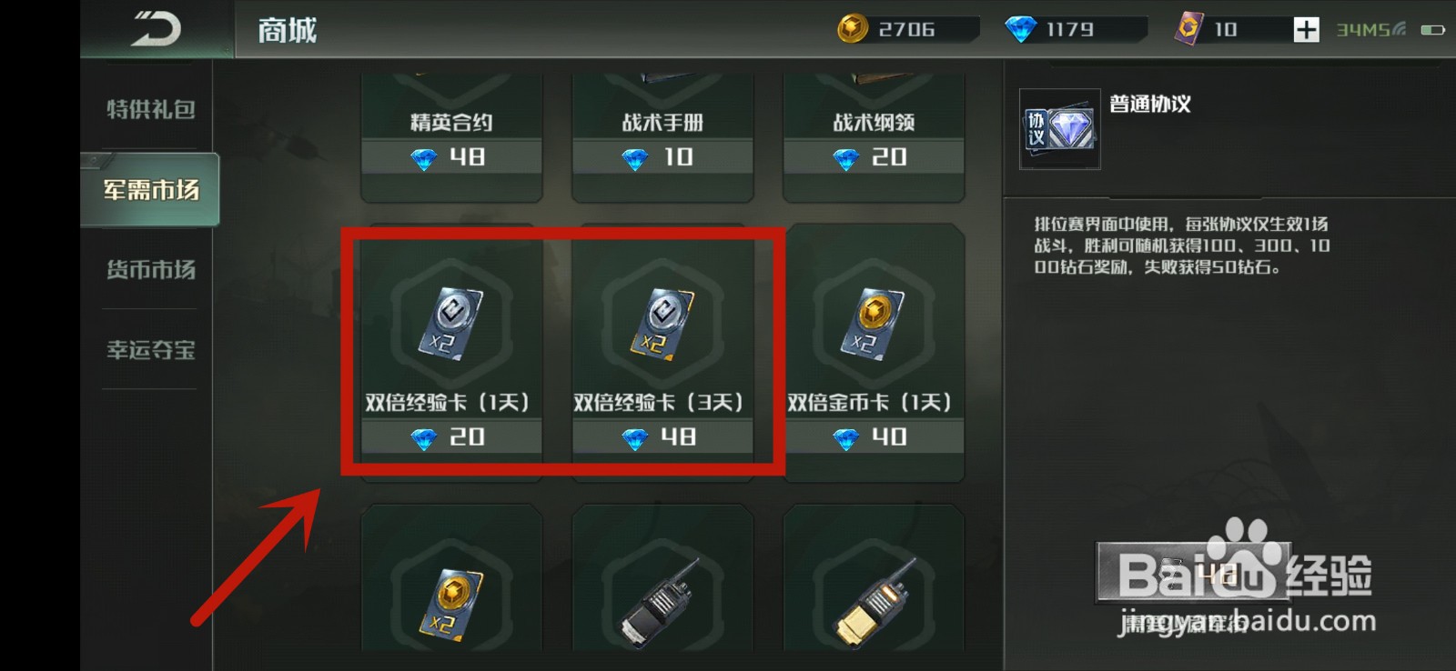Buy 战术手册 for 10 diamonds
The image size is (1456, 671).
662,157
